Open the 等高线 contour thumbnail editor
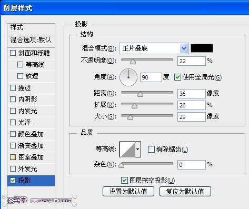 [127, 150]
